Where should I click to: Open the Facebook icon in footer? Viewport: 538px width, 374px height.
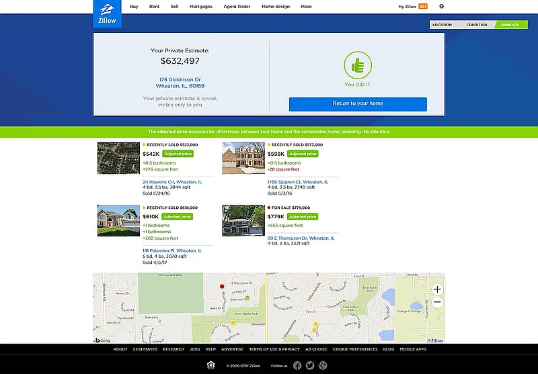click(297, 365)
